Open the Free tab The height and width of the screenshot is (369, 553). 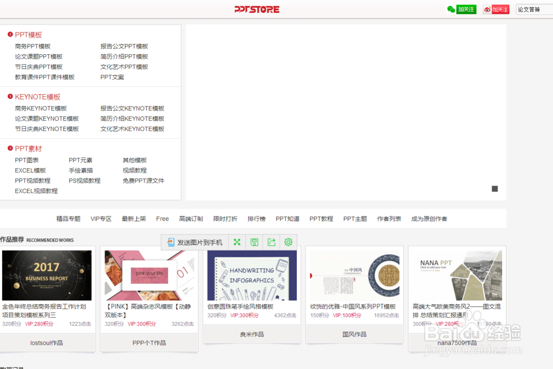click(x=163, y=219)
